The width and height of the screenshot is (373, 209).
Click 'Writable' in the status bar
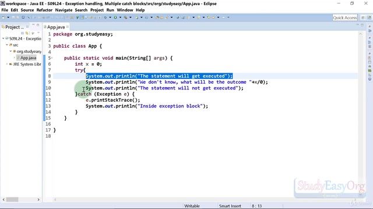tap(192, 206)
